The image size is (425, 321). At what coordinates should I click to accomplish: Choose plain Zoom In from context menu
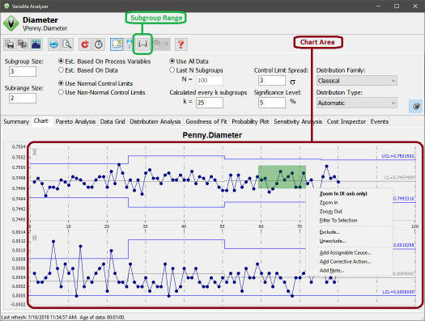(350, 203)
